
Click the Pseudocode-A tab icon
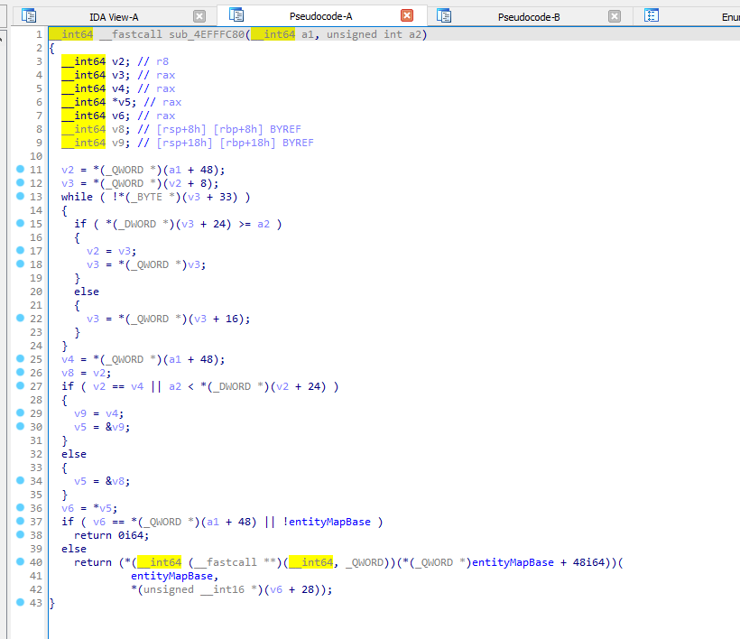(x=236, y=15)
